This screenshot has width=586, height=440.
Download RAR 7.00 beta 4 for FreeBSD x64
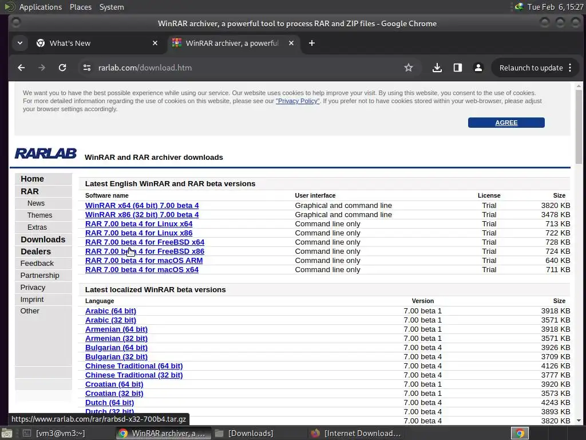[145, 242]
